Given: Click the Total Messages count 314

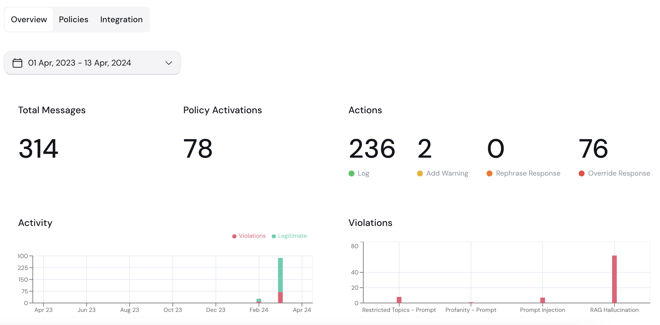Looking at the screenshot, I should [38, 148].
